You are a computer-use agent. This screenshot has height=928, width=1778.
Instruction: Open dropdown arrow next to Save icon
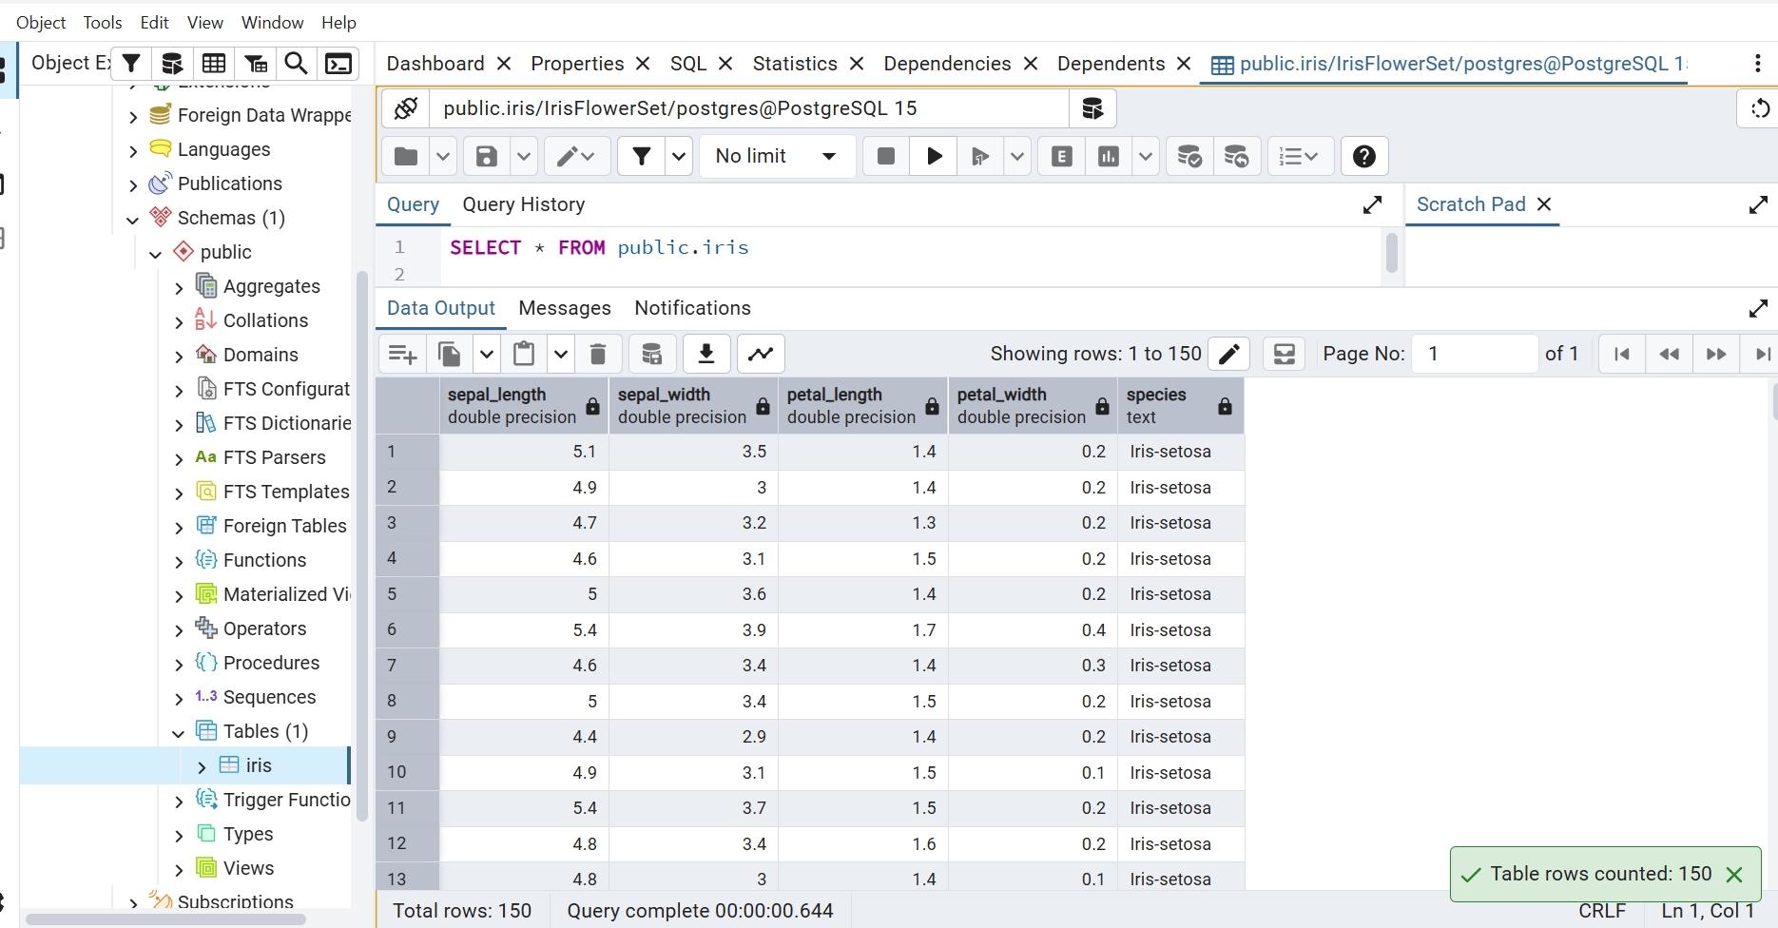(x=524, y=156)
